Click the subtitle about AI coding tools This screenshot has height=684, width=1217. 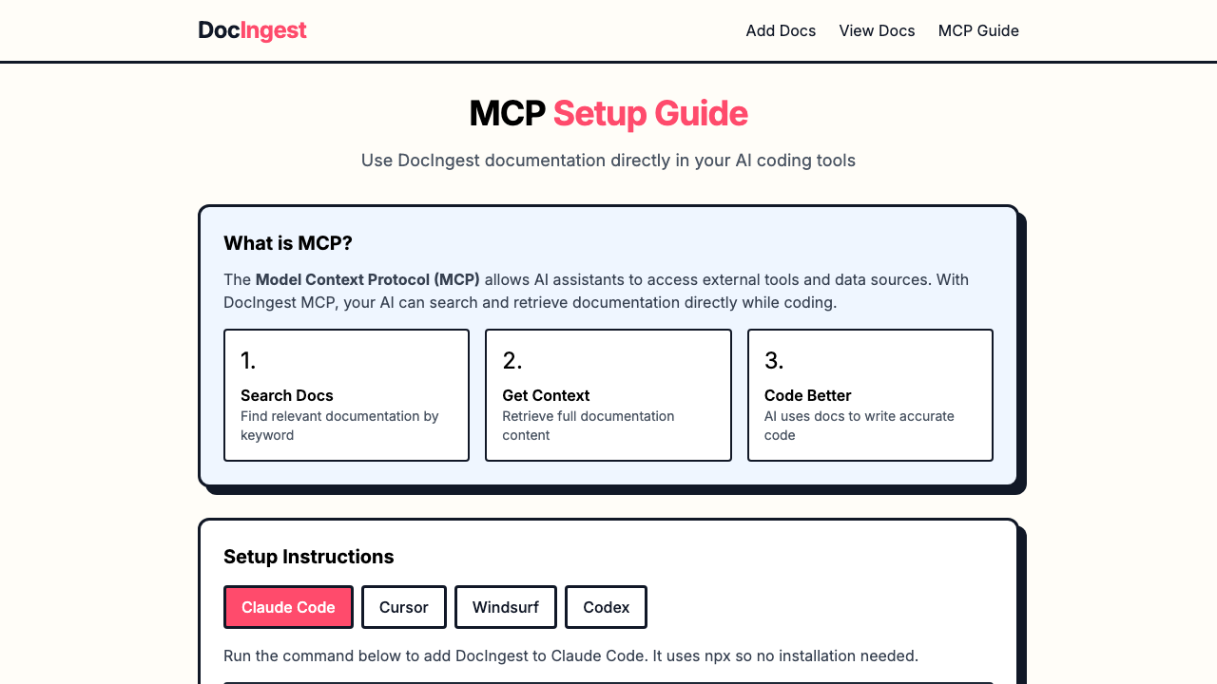click(x=608, y=160)
